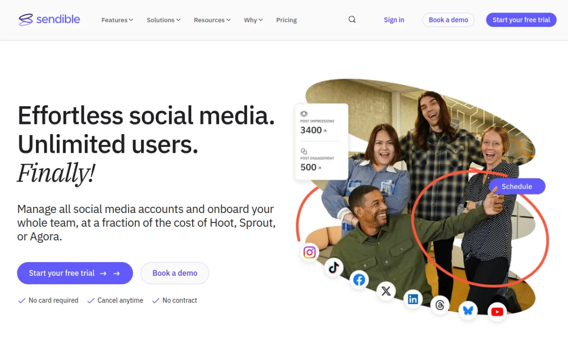568x340 pixels.
Task: Expand the Features dropdown menu
Action: pos(117,20)
